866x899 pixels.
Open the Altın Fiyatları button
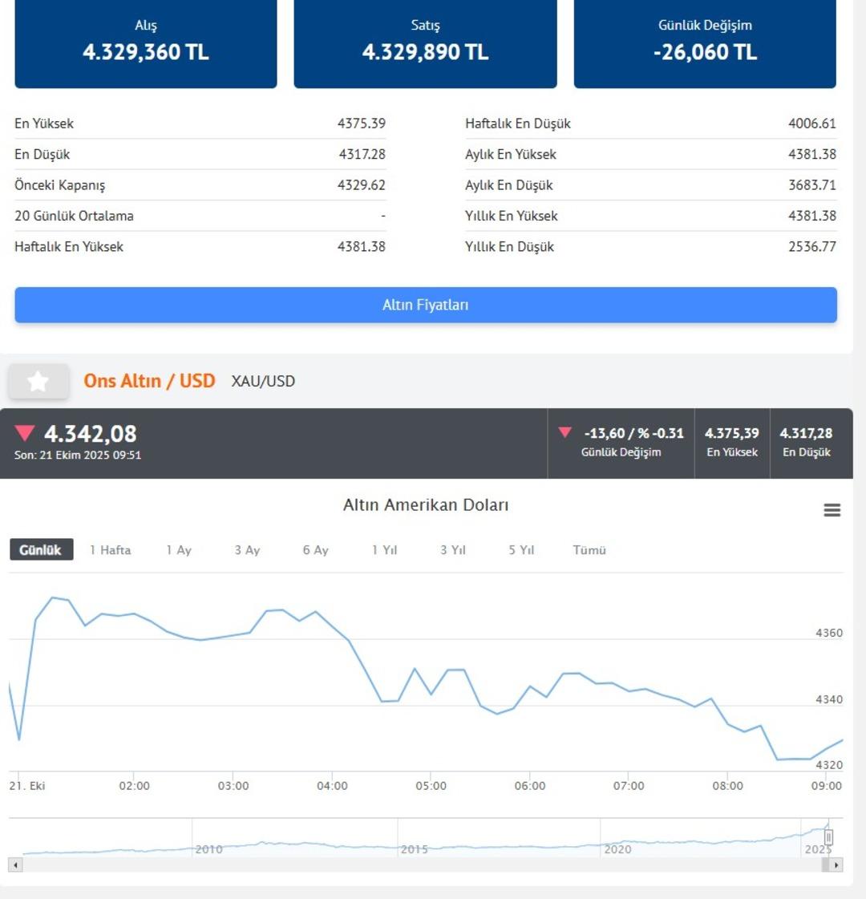[x=426, y=306]
